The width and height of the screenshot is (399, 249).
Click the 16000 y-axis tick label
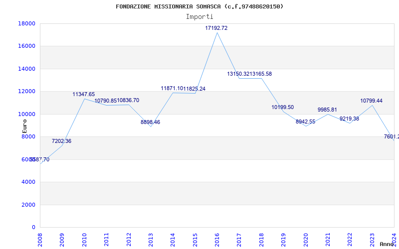click(x=27, y=46)
